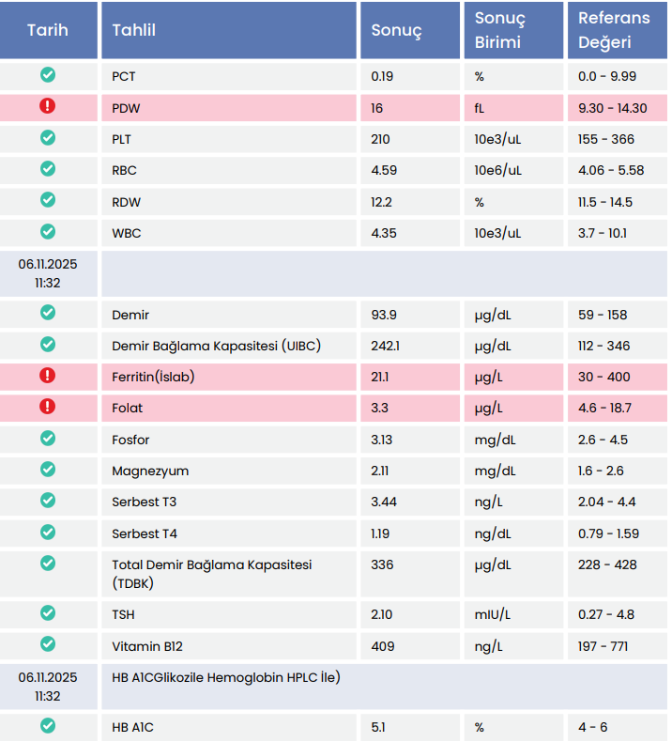Viewport: 672px width, 742px height.
Task: Click the red warning icon beside PDW
Action: click(48, 106)
